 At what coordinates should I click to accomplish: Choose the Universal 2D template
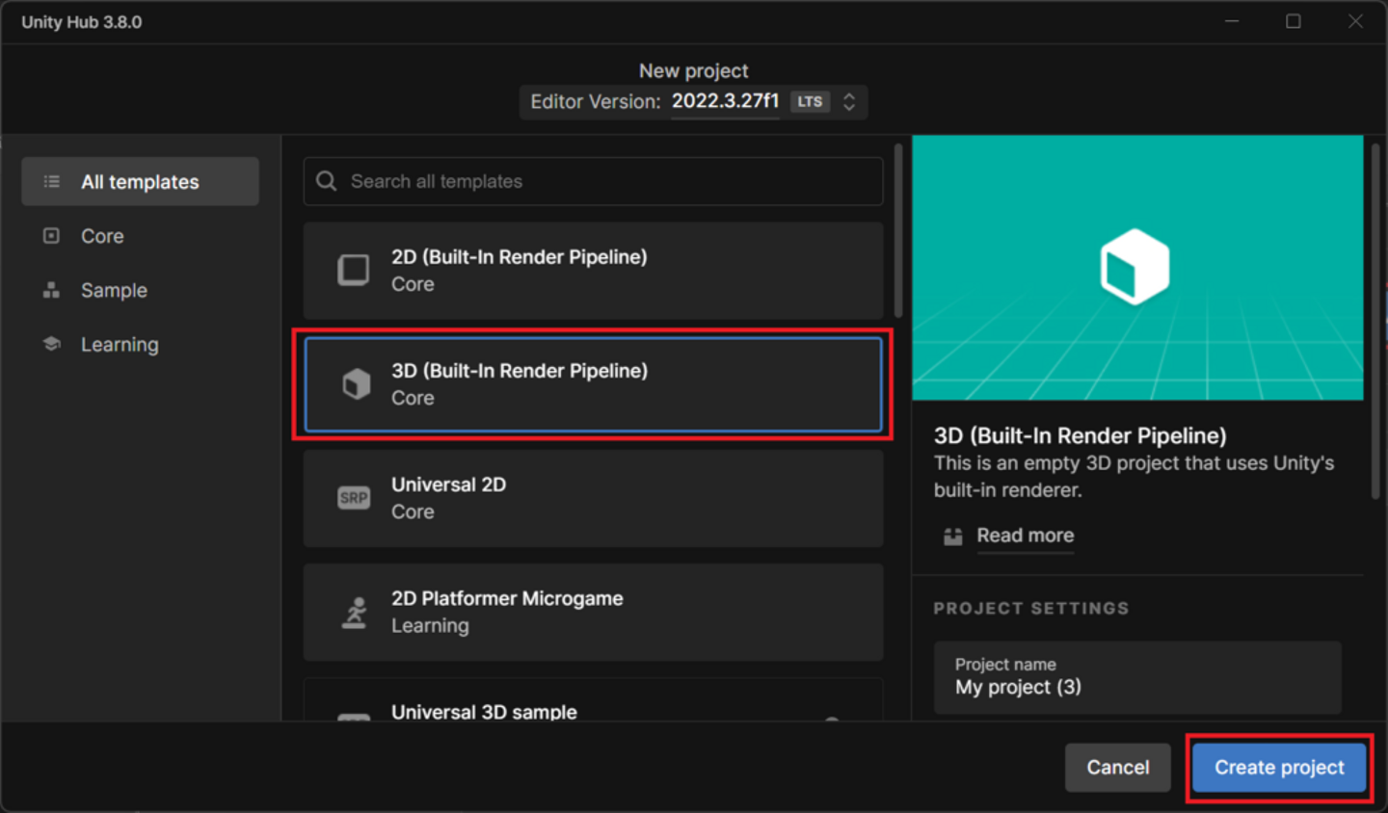593,498
